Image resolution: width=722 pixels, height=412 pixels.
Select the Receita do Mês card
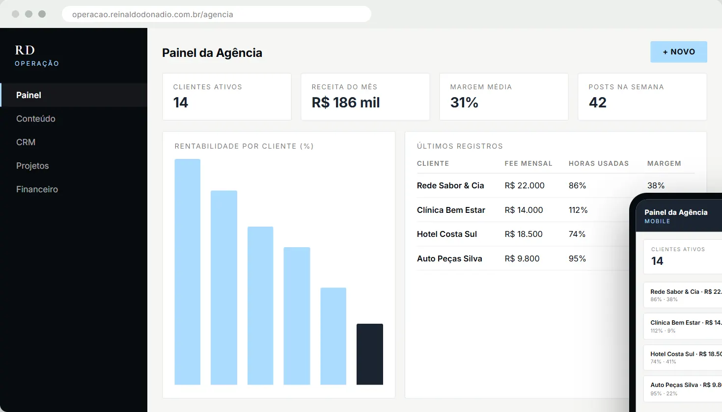(365, 97)
